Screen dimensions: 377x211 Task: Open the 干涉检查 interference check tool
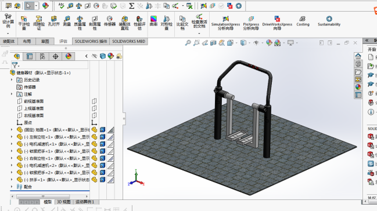(24, 23)
